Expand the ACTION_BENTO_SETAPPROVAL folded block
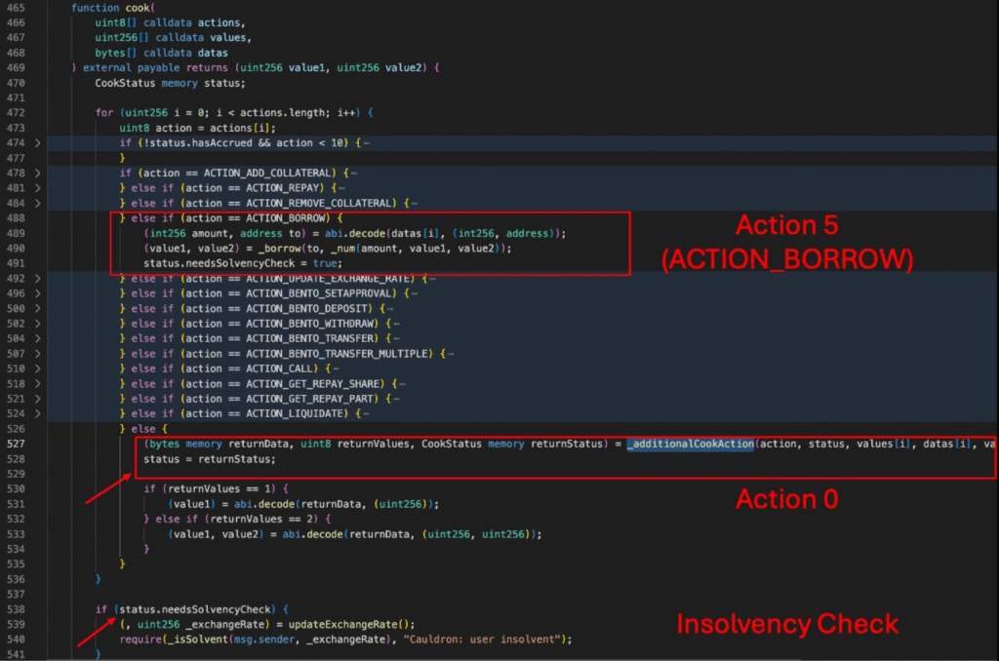 tap(38, 293)
